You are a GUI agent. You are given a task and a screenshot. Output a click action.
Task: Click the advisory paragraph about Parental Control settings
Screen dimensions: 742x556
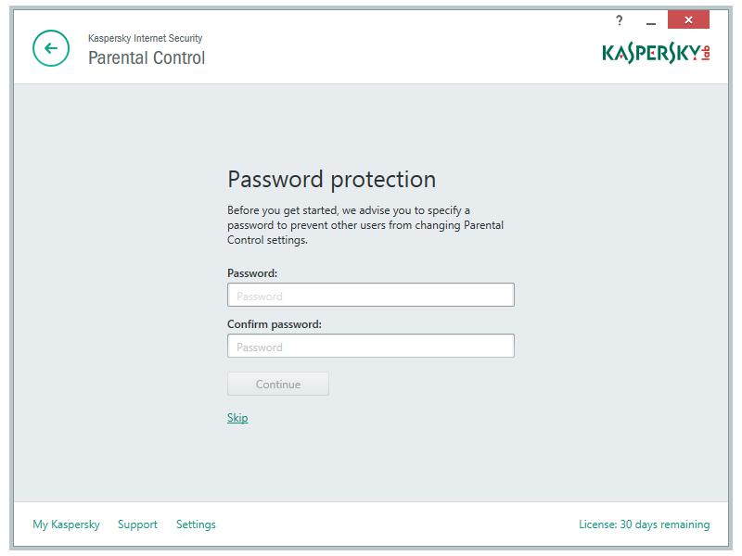365,225
